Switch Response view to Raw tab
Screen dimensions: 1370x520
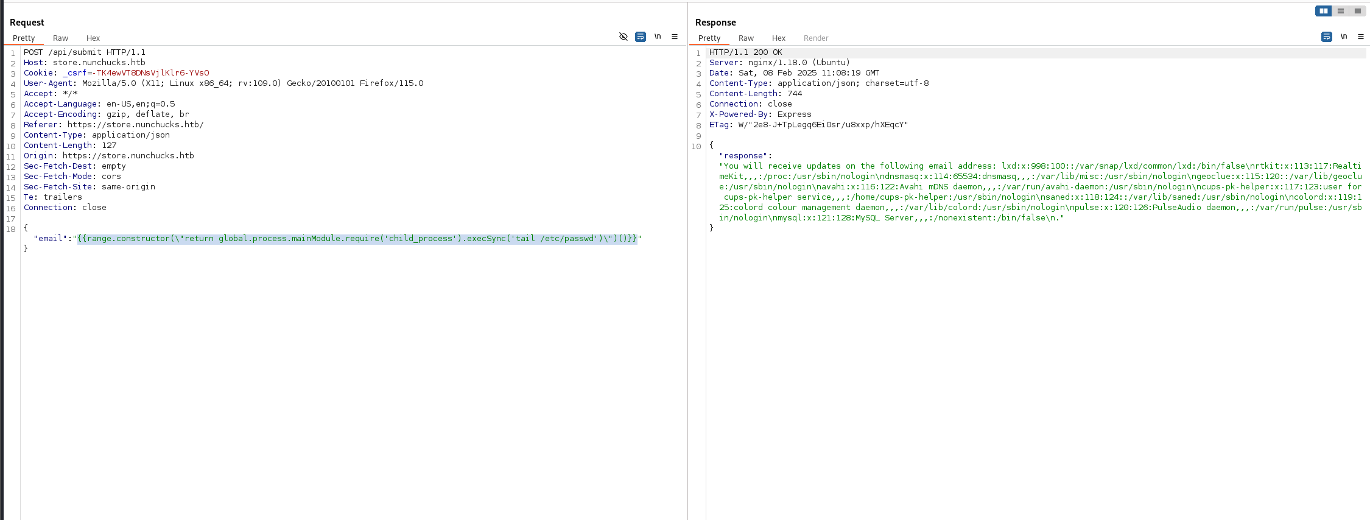click(x=746, y=38)
